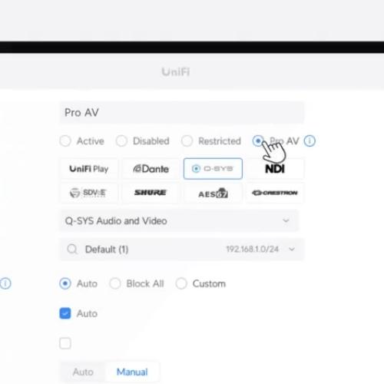
Task: Pick the Crestron protocol tile
Action: pos(275,193)
